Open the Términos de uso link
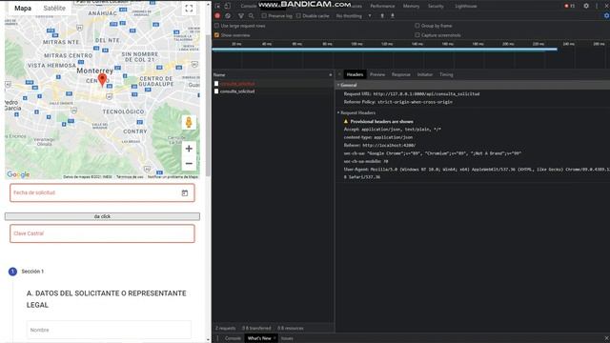610x343 pixels. tap(130, 177)
